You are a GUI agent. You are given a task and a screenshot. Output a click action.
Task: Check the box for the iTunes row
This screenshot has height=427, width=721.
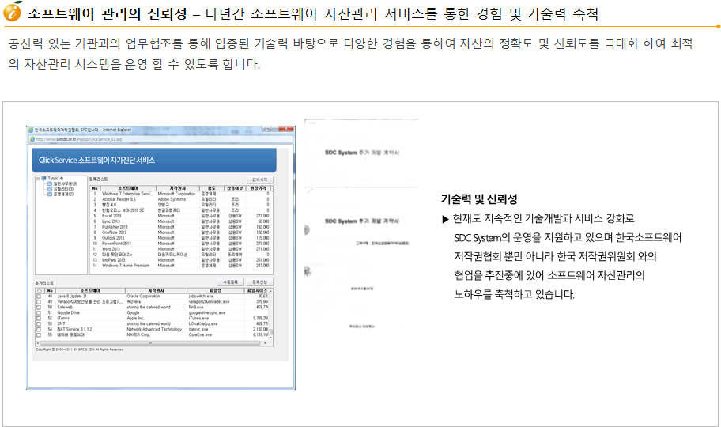[x=39, y=318]
